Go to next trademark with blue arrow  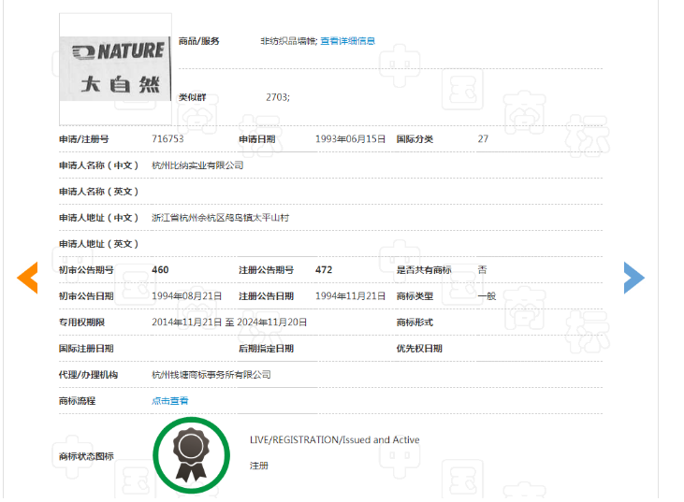click(x=633, y=278)
